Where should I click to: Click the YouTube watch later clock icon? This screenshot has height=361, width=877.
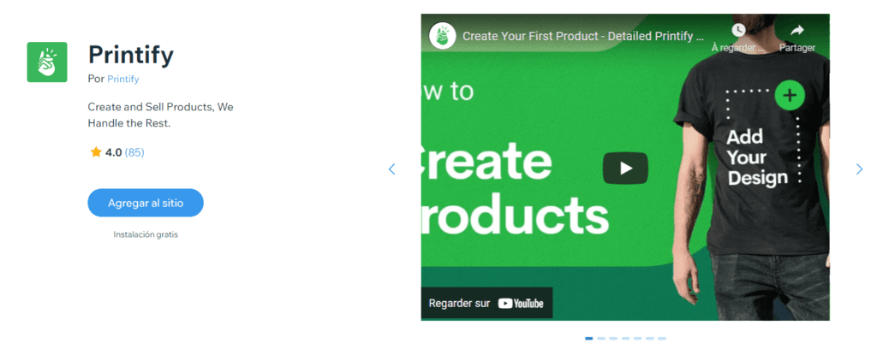coord(738,30)
